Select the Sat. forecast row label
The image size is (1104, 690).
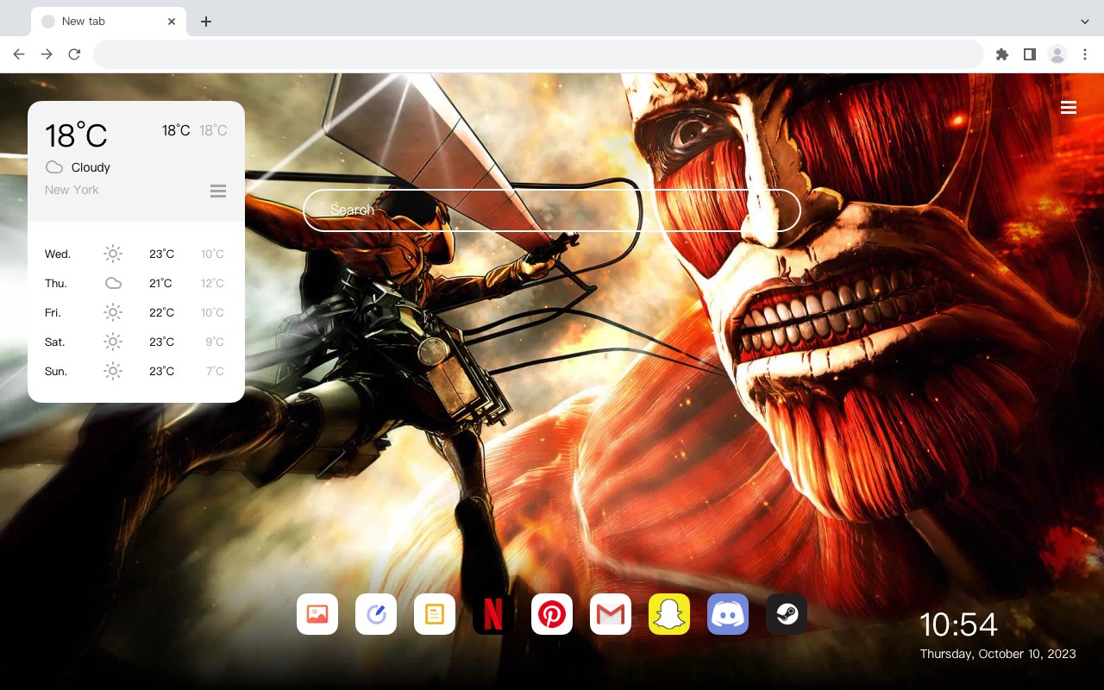(54, 342)
